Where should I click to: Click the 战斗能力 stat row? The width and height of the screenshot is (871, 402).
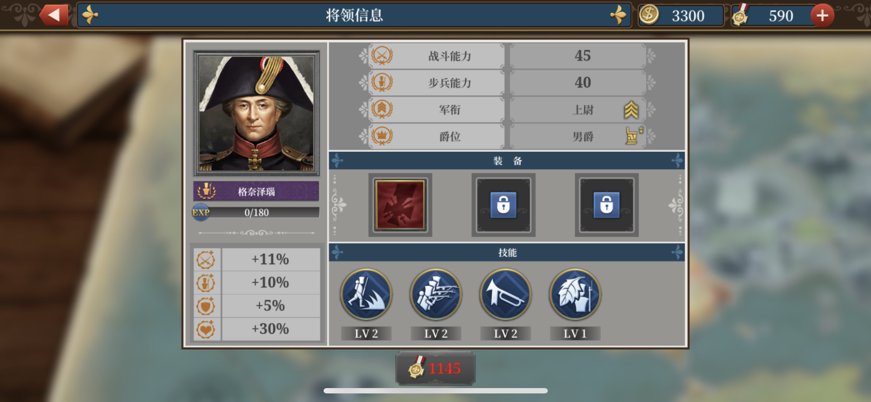coord(507,56)
